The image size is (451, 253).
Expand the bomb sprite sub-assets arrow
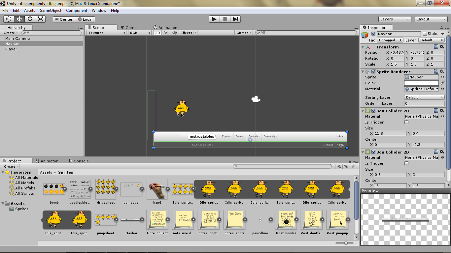pos(65,189)
